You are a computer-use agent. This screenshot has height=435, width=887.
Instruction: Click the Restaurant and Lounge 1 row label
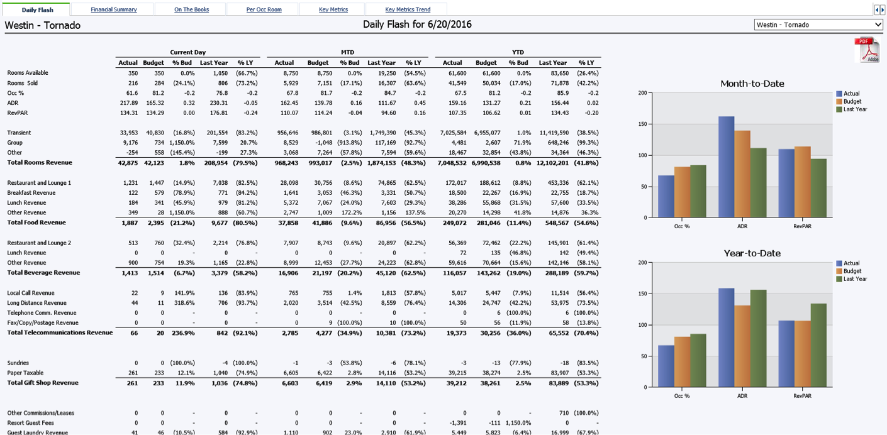[x=39, y=183]
